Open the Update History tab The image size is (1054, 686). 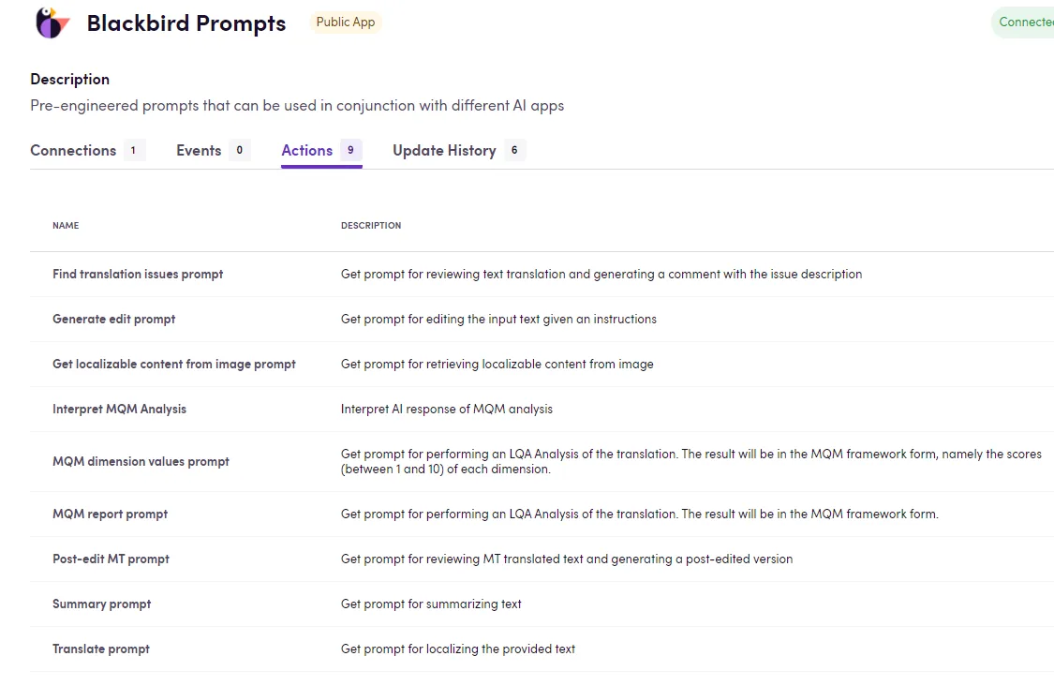click(x=444, y=150)
